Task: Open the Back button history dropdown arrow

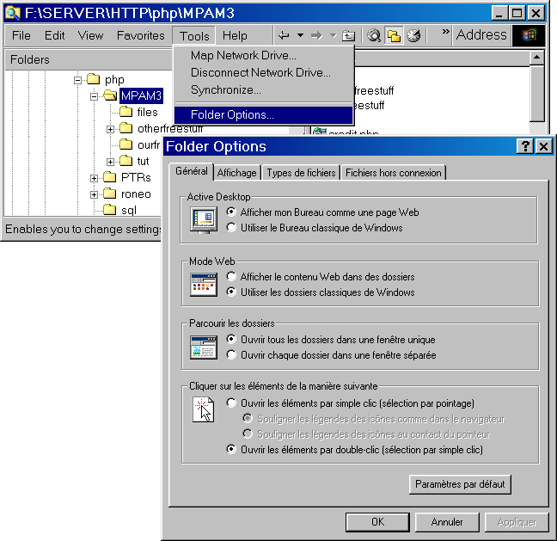Action: [x=300, y=35]
